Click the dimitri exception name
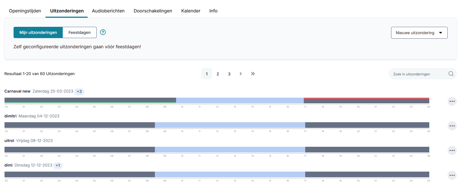The image size is (468, 186). click(10, 116)
